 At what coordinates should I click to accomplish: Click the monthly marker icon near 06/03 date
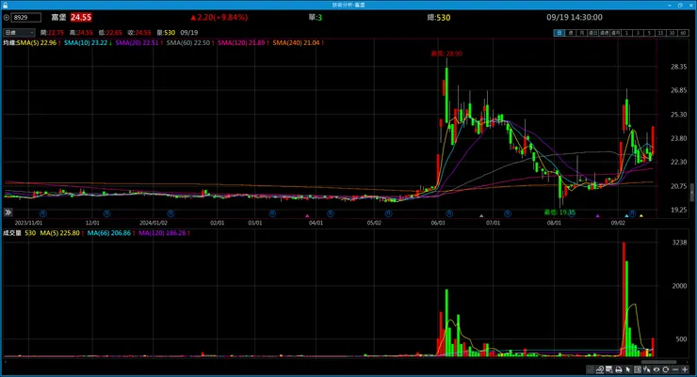pyautogui.click(x=449, y=213)
